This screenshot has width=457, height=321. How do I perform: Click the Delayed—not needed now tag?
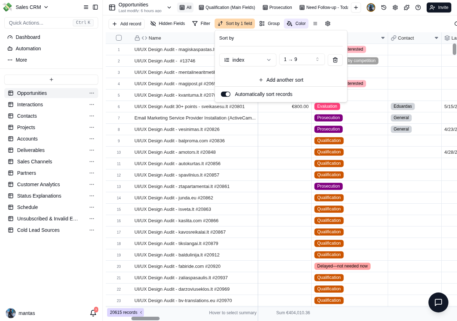[x=342, y=266]
